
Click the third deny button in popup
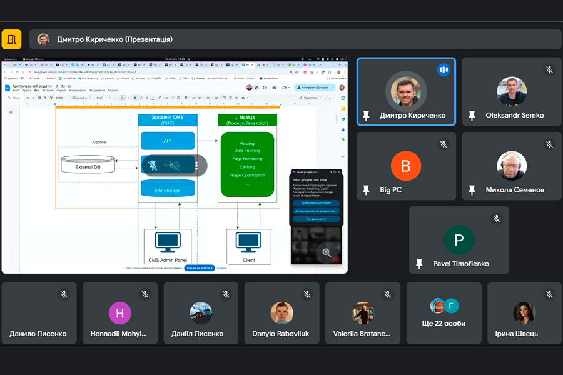316,219
